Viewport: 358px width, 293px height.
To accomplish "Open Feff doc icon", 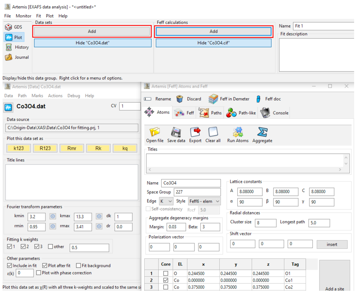I will [x=258, y=99].
